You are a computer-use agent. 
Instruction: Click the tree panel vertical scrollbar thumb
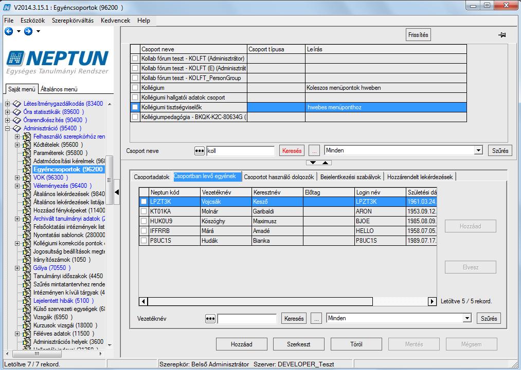109,180
